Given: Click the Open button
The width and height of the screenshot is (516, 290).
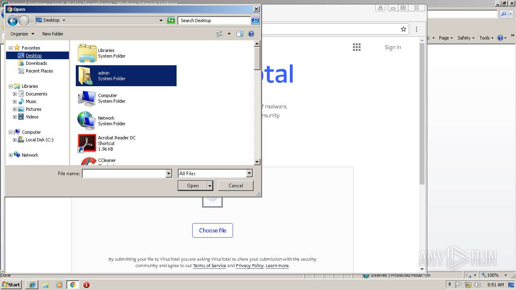Looking at the screenshot, I should click(x=193, y=186).
